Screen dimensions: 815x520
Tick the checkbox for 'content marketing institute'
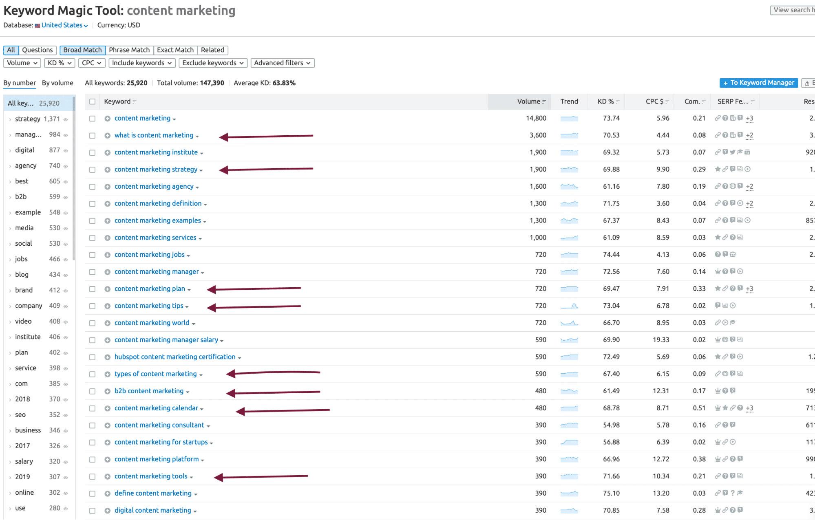[93, 153]
